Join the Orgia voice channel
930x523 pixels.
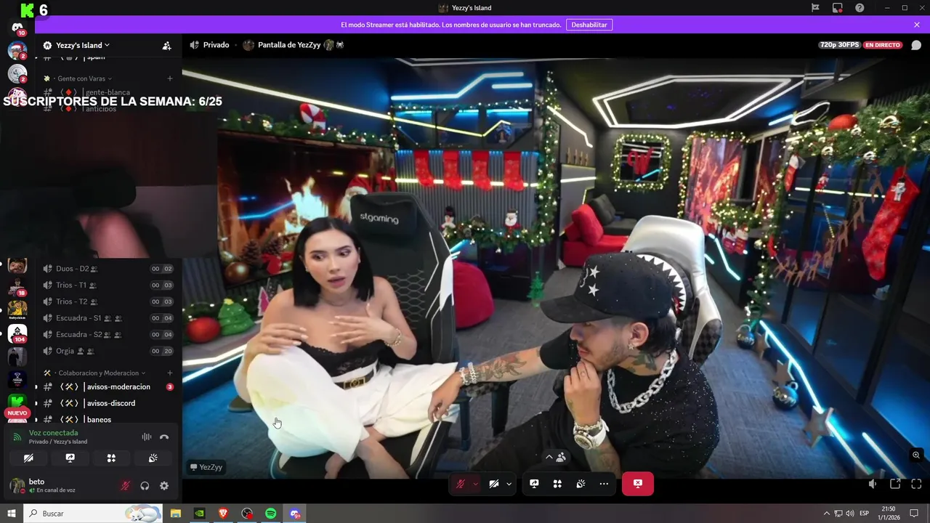pos(108,351)
